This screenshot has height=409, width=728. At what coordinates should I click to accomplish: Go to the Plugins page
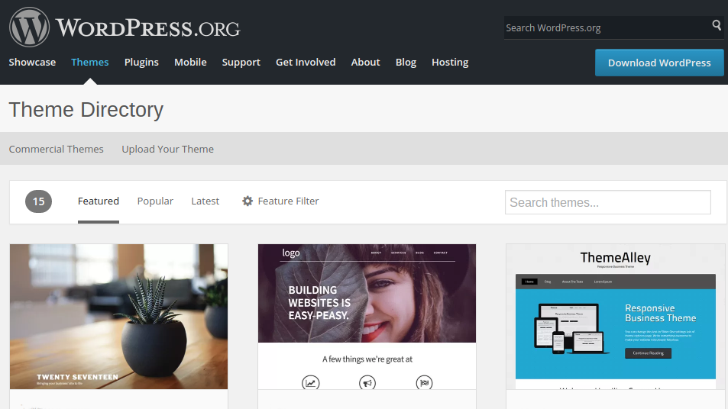coord(141,62)
